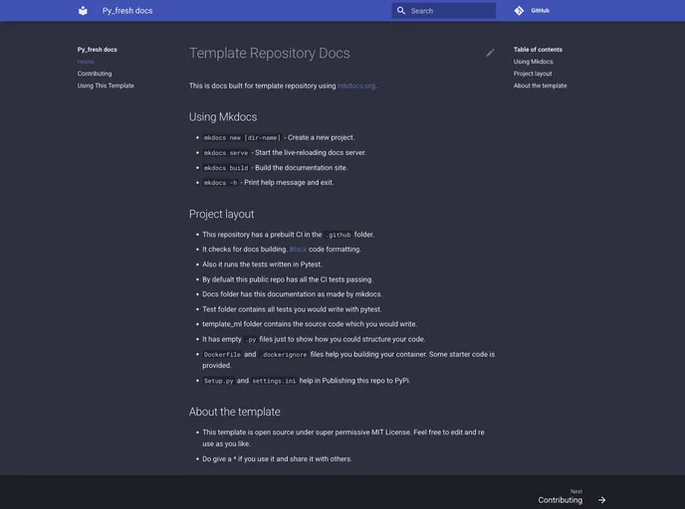Open Contributing in the left navigation
The width and height of the screenshot is (685, 509).
95,74
